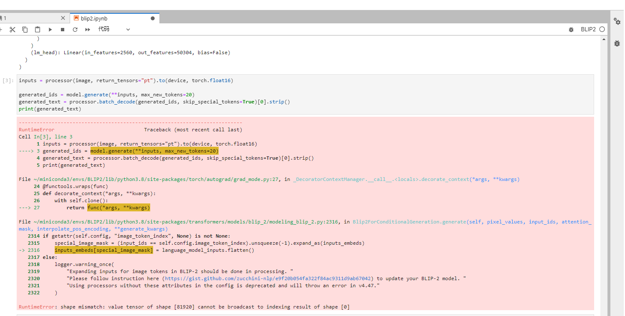Open the debugger panel in right sidebar

click(x=617, y=43)
